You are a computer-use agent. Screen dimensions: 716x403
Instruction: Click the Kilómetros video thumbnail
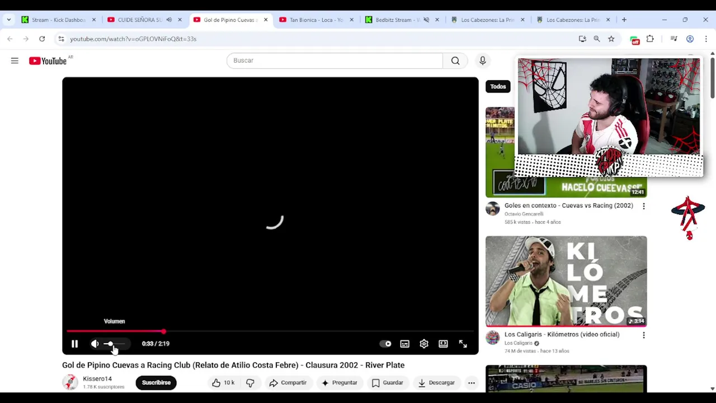click(566, 281)
